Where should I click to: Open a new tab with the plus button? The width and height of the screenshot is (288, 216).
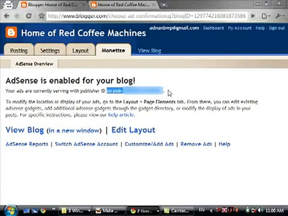[164, 5]
